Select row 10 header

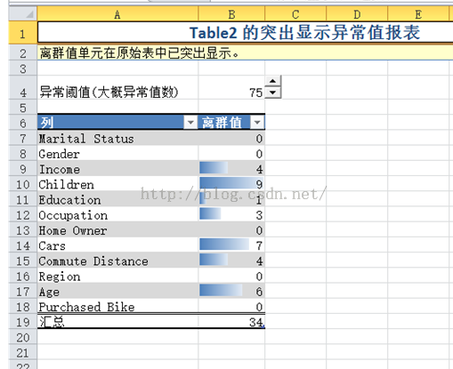23,183
